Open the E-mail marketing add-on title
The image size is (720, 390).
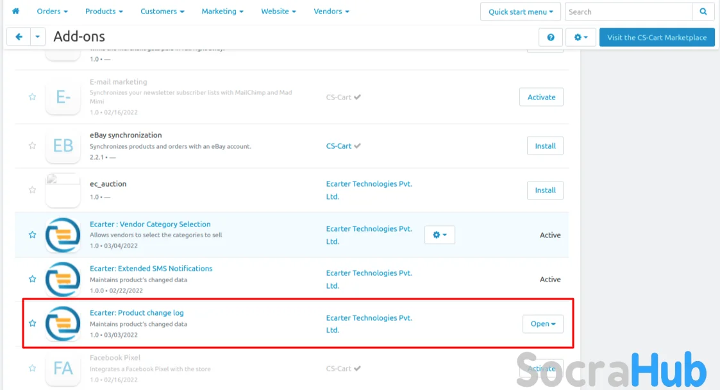(x=119, y=81)
